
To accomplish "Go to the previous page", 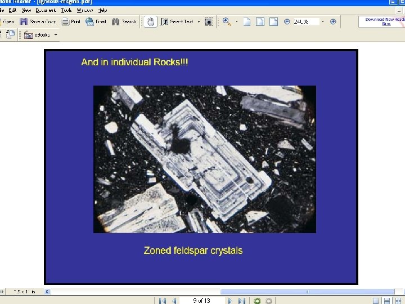I will tap(174, 301).
